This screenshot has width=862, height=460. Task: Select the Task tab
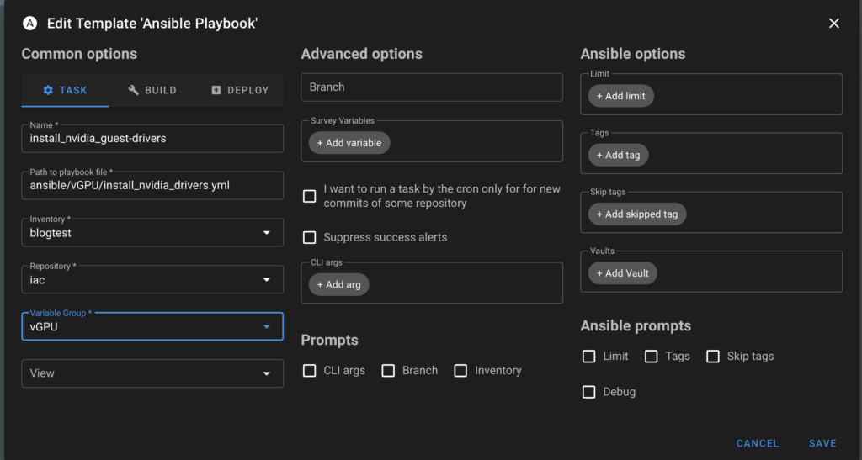65,90
